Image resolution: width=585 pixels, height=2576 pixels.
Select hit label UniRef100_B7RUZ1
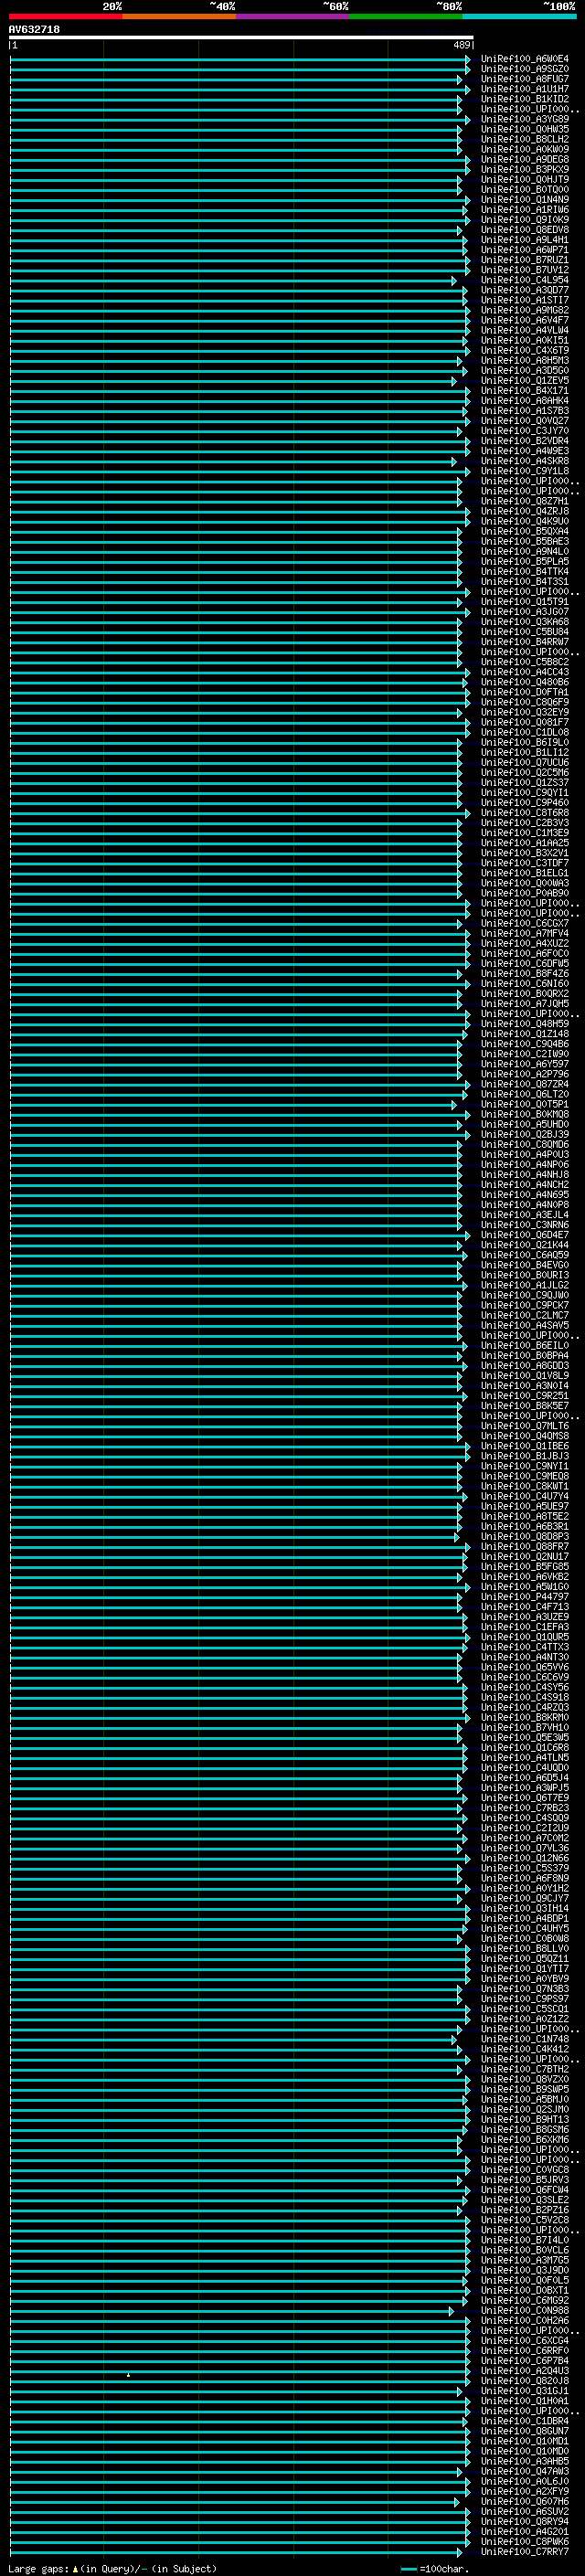click(x=525, y=260)
